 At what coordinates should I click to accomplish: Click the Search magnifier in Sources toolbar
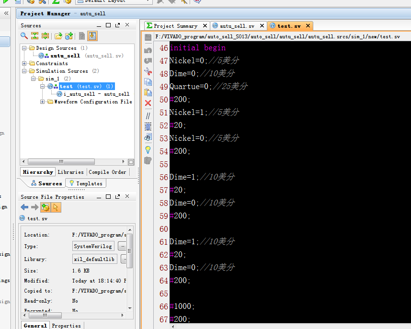tap(24, 36)
